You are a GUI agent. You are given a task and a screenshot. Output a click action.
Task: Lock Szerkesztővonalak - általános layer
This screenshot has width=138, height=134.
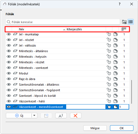pyautogui.click(x=109, y=85)
